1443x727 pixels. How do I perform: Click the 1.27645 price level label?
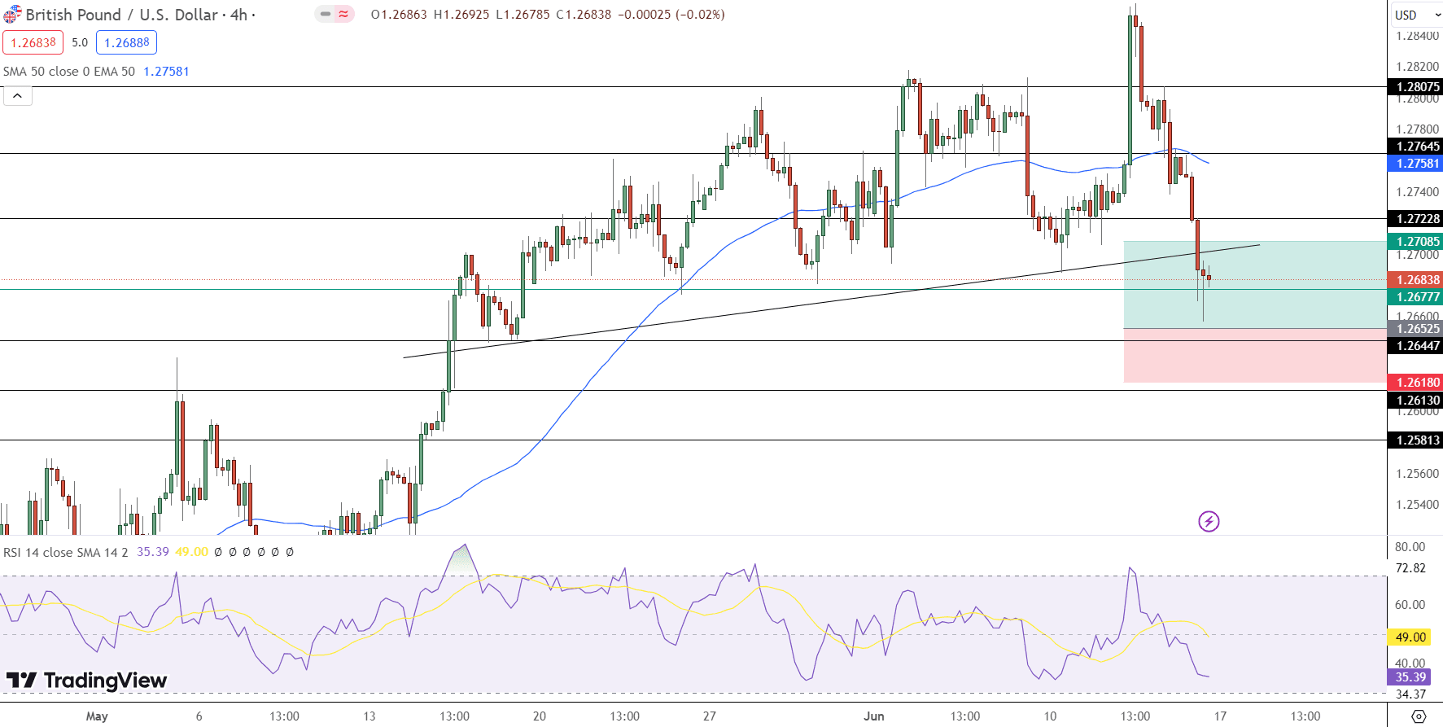(x=1415, y=147)
